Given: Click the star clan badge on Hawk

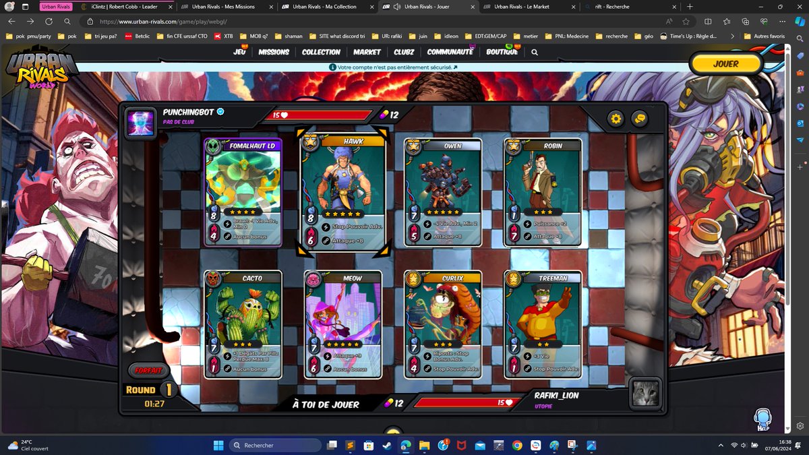Looking at the screenshot, I should click(311, 142).
